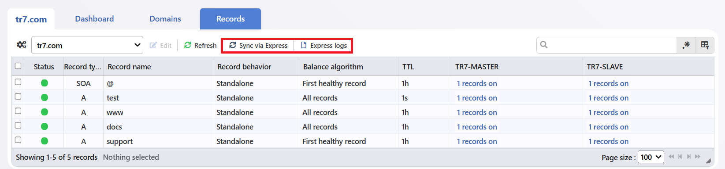
Task: Click the table resize grip icon
Action: (709, 161)
